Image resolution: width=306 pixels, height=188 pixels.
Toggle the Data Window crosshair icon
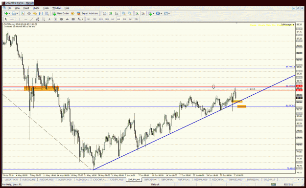coord(29,14)
